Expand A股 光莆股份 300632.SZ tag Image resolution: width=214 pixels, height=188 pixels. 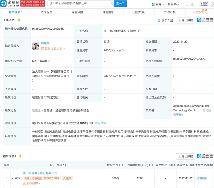[41, 178]
